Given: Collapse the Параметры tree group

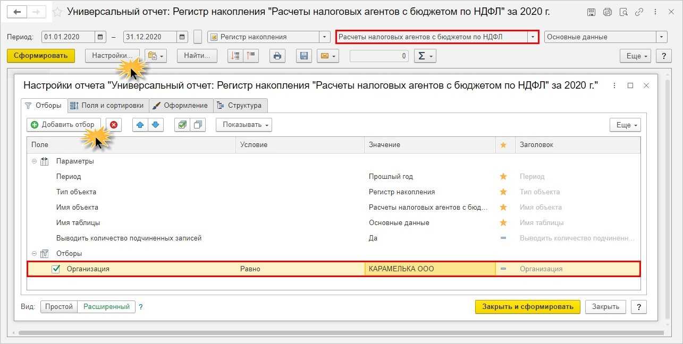Looking at the screenshot, I should [x=35, y=161].
